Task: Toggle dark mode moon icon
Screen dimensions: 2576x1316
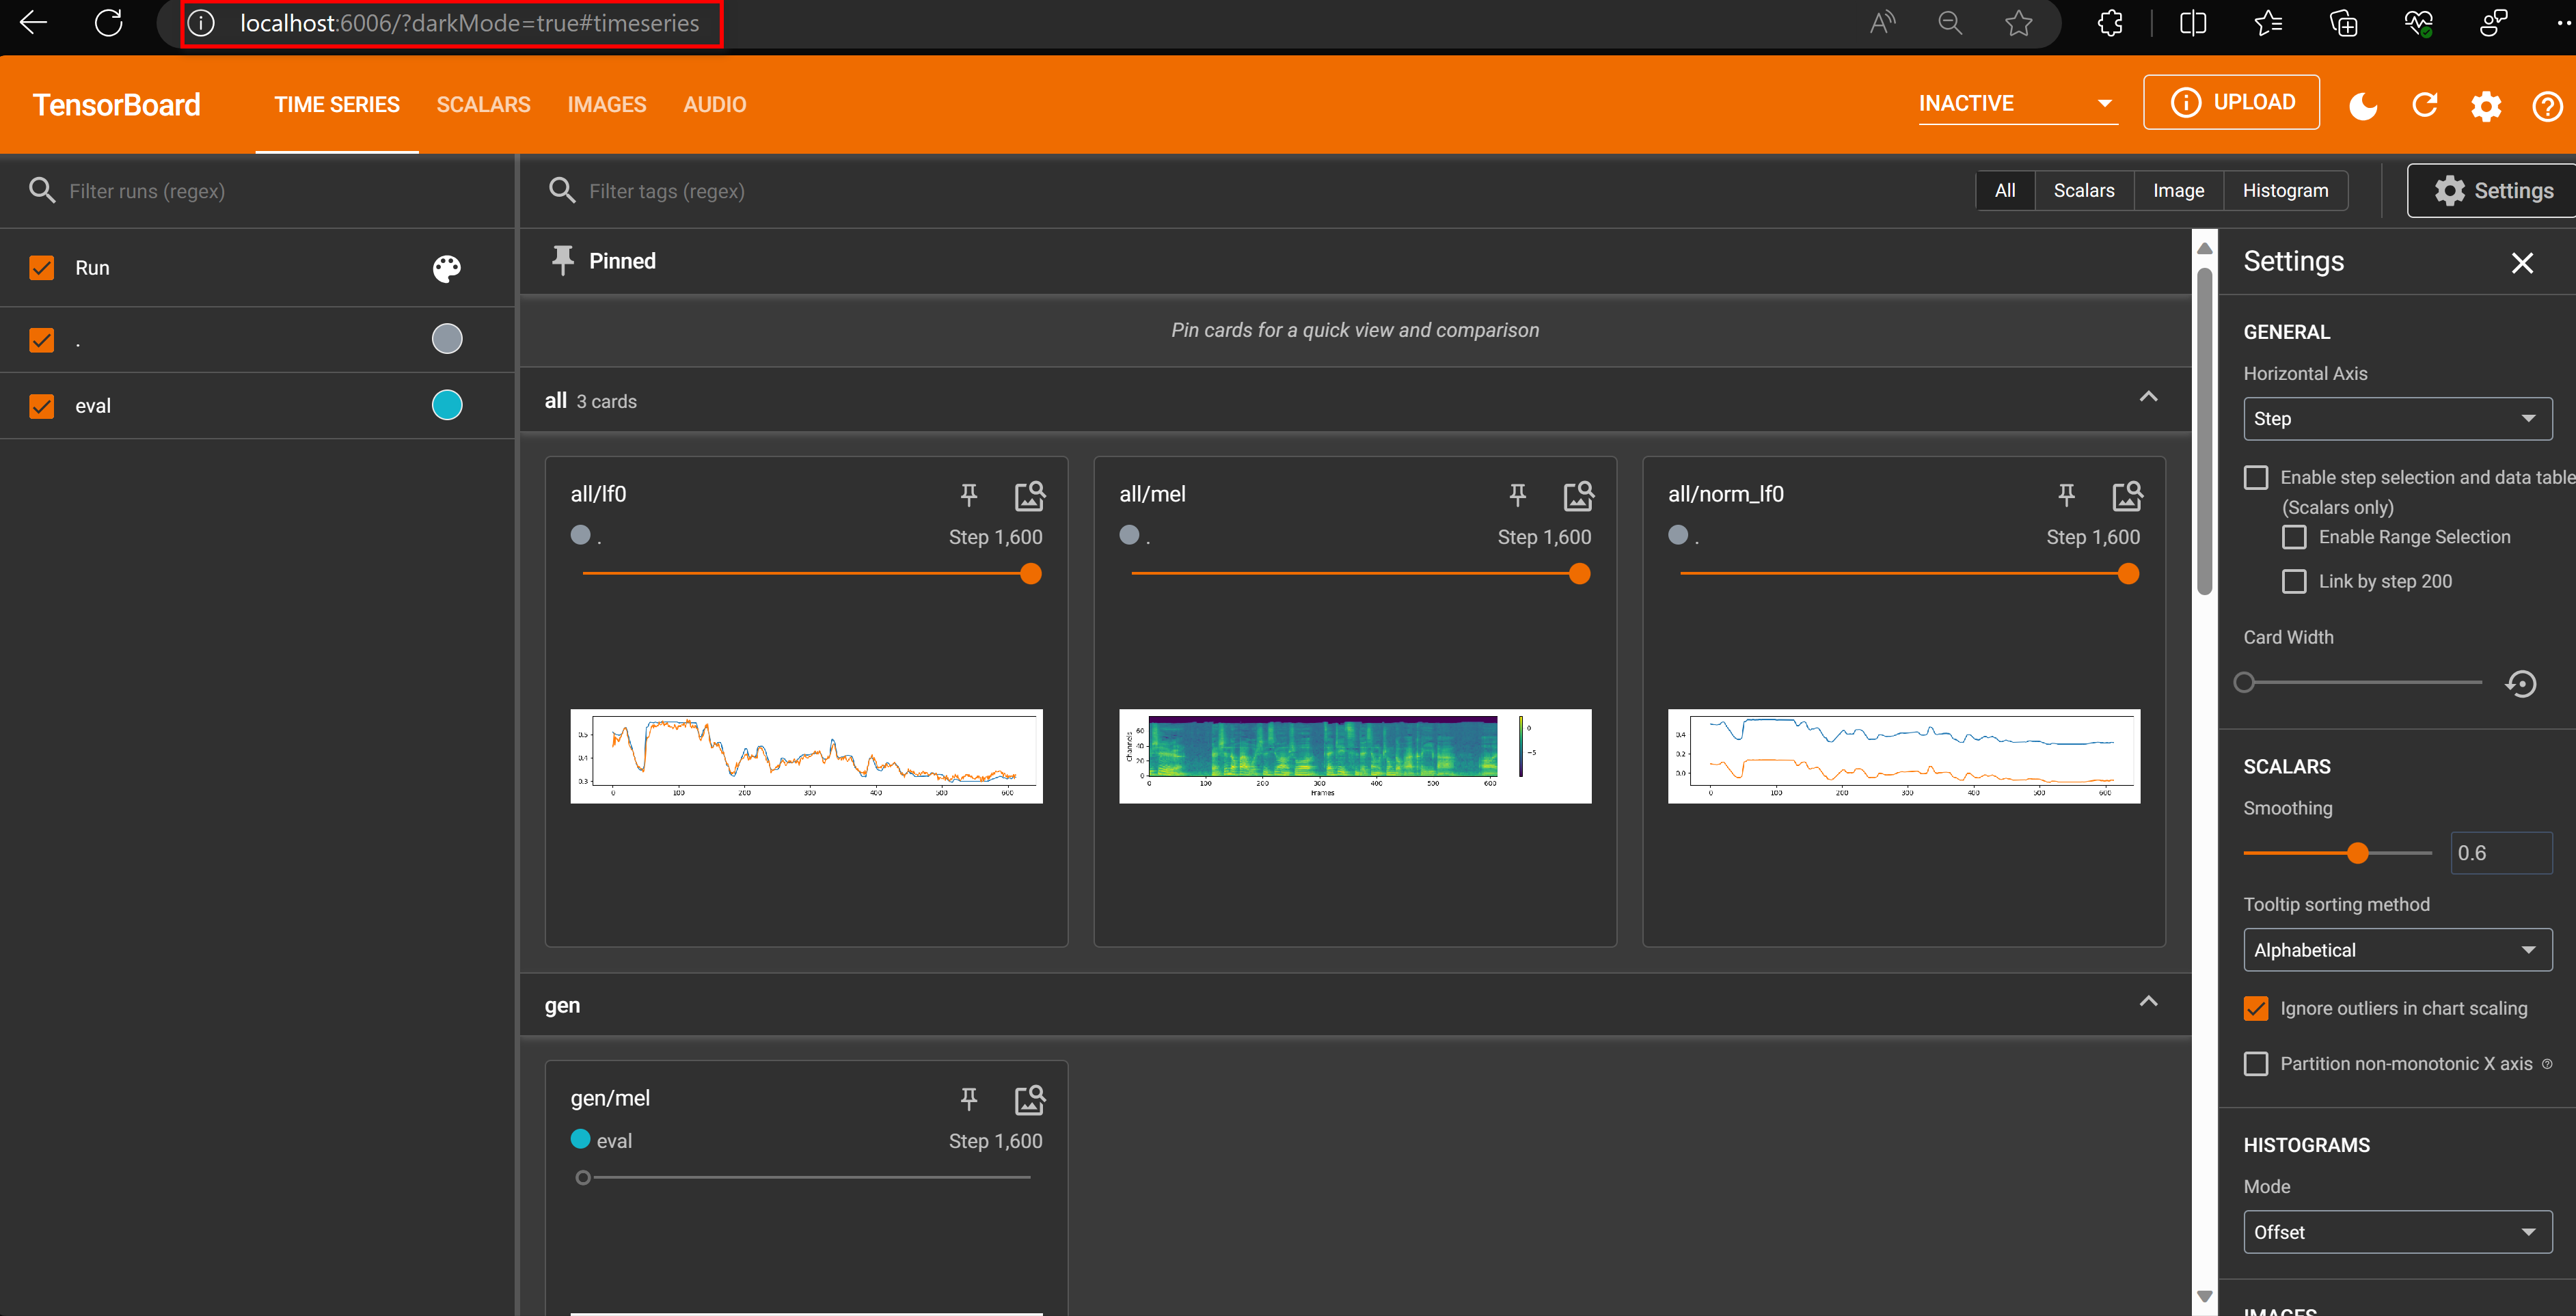Action: pos(2363,105)
